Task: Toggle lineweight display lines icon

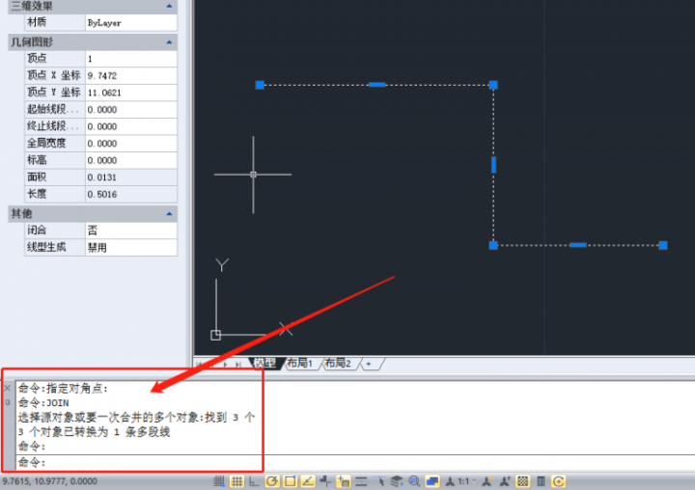Action: click(x=361, y=481)
